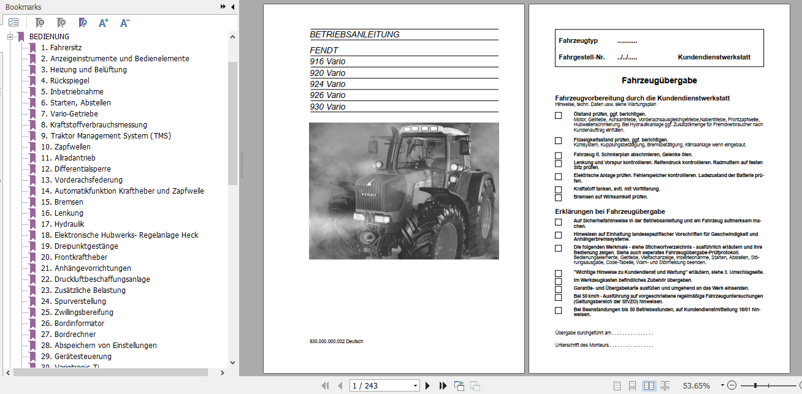Image resolution: width=802 pixels, height=394 pixels.
Task: Tick the 'Lenkung und Vorspur kontrollieren' checkbox
Action: click(x=558, y=164)
